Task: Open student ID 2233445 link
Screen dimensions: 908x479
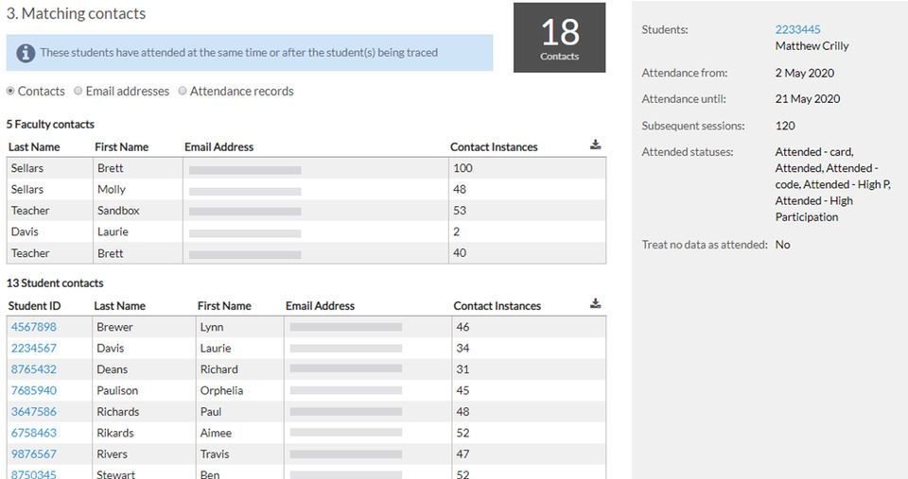Action: 797,29
